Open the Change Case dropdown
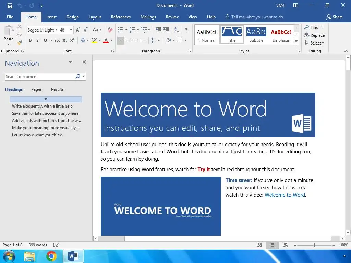351x263 pixels. click(x=97, y=30)
